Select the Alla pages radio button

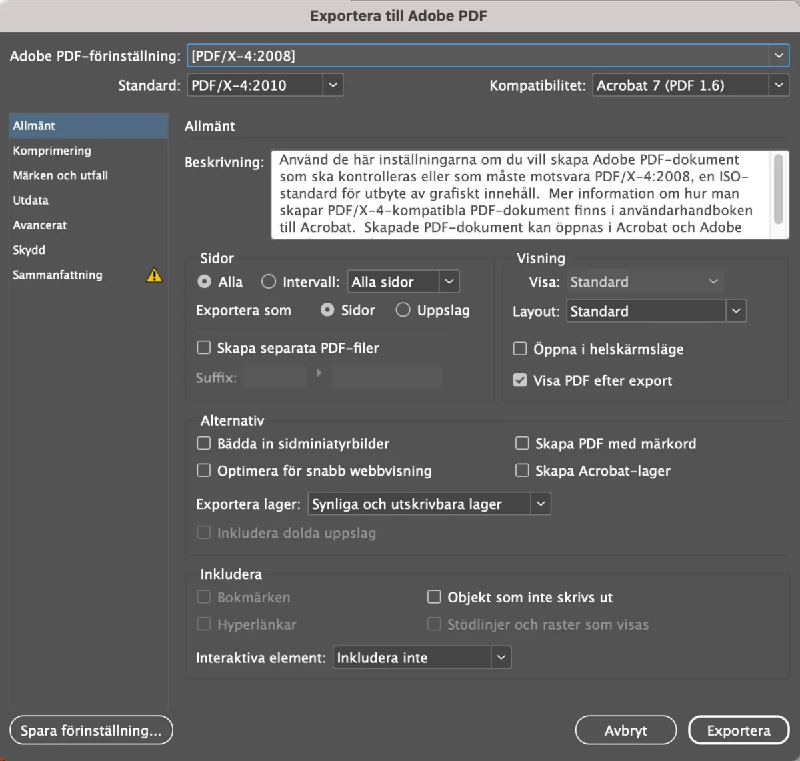[x=205, y=281]
